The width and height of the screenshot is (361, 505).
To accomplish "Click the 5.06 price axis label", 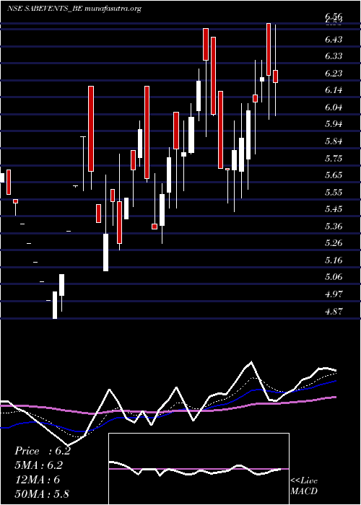I will 334,277.
